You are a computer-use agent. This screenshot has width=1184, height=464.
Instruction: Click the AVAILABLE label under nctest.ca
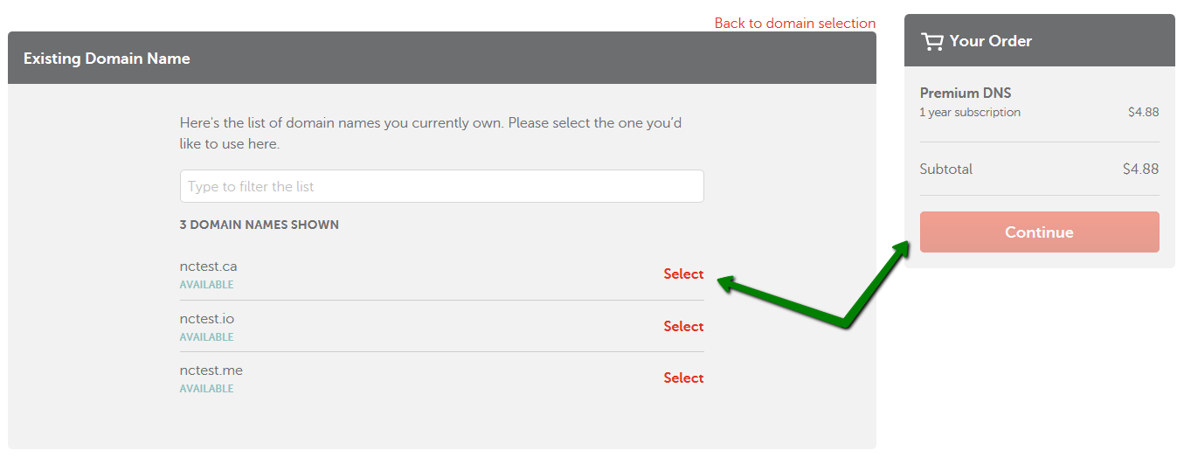coord(207,285)
